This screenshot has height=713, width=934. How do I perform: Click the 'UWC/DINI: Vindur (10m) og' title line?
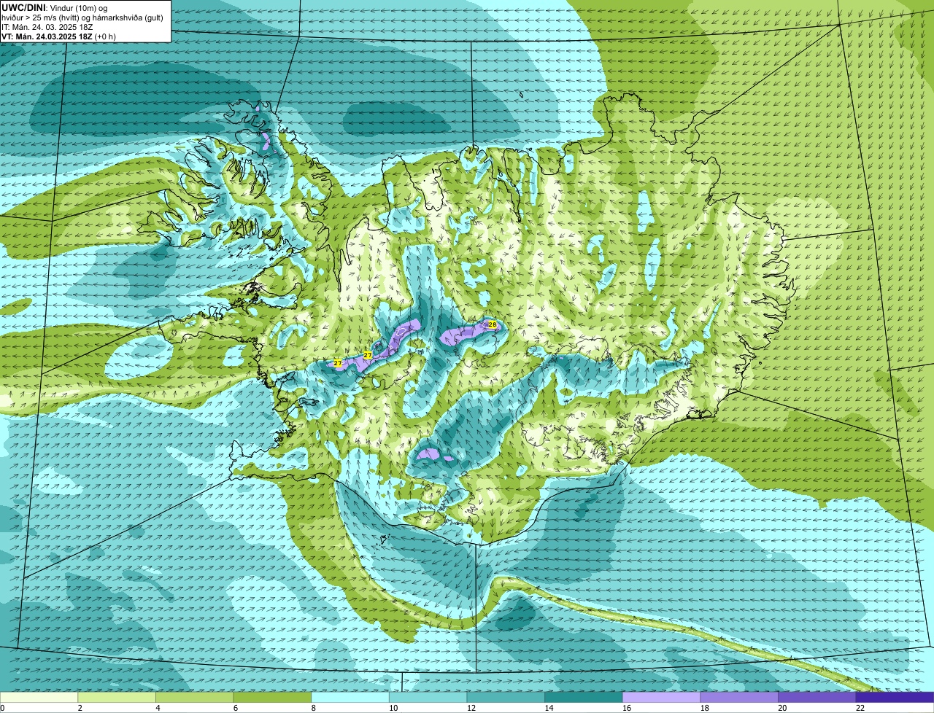pyautogui.click(x=55, y=7)
